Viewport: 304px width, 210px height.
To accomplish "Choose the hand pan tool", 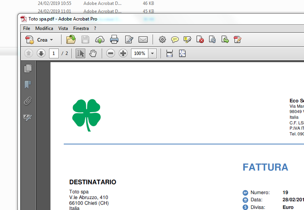I will pos(93,53).
